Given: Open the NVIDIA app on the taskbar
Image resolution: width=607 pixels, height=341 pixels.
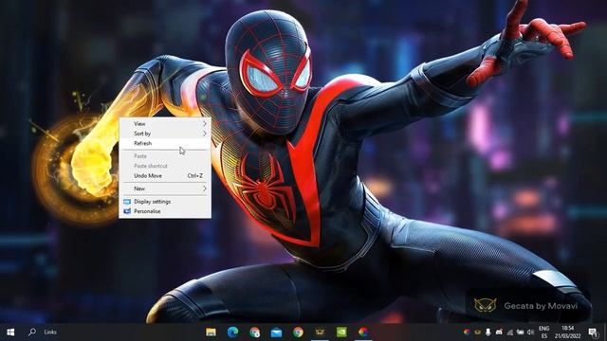Looking at the screenshot, I should pos(341,332).
